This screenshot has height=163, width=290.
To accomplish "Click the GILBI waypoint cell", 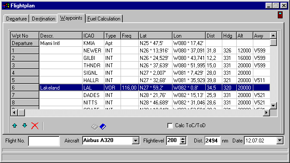I will (x=93, y=58).
